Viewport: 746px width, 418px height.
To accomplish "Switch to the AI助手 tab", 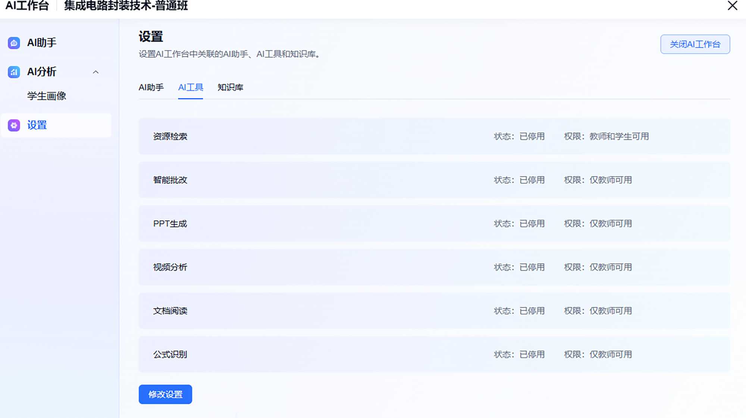I will point(151,88).
